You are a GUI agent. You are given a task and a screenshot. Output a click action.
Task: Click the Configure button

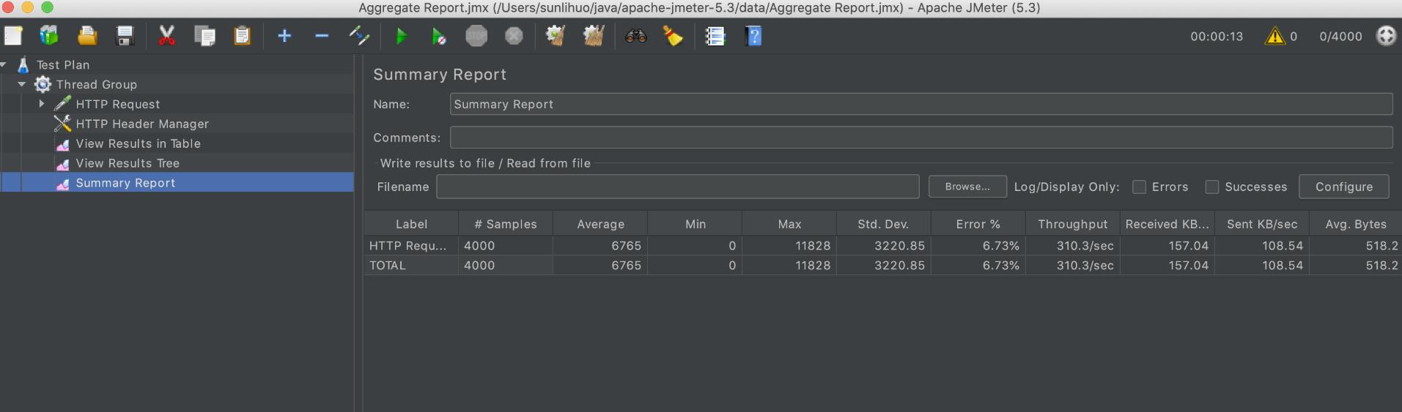(1344, 187)
